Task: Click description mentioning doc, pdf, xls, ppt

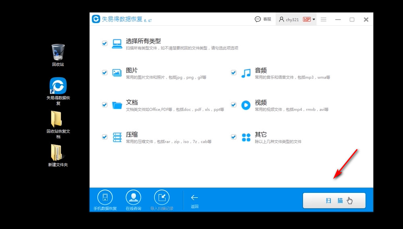Action: (x=175, y=109)
